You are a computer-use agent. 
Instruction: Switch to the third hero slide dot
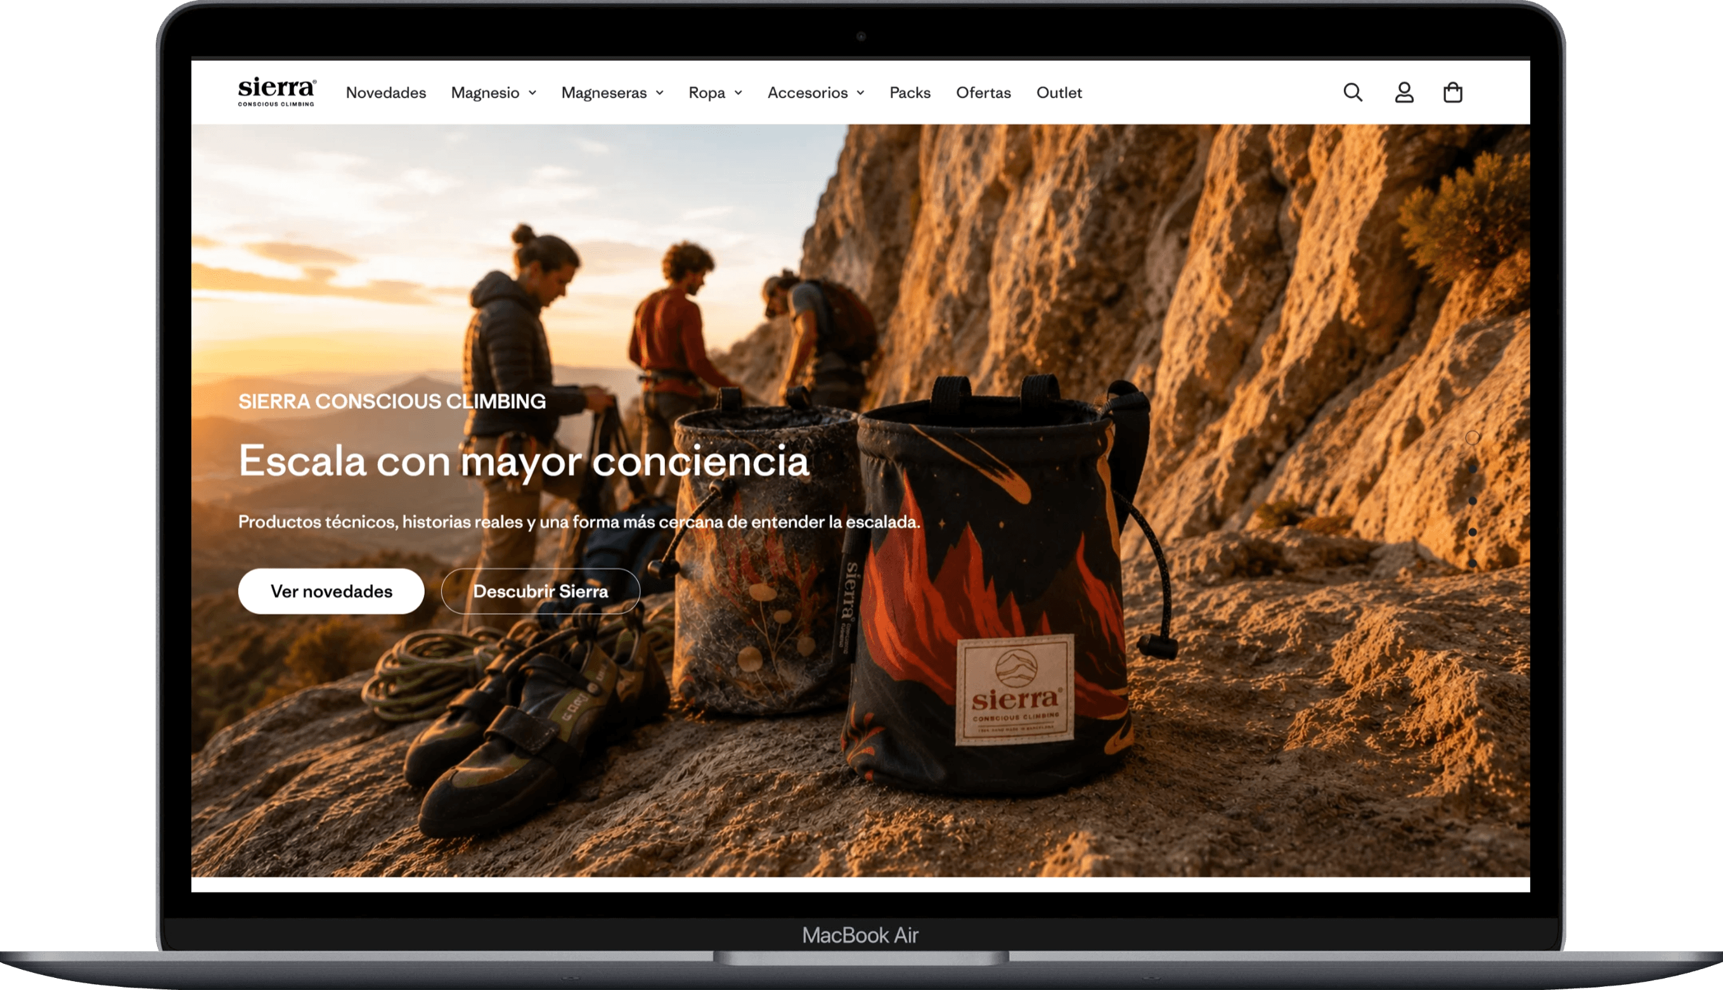(1472, 501)
